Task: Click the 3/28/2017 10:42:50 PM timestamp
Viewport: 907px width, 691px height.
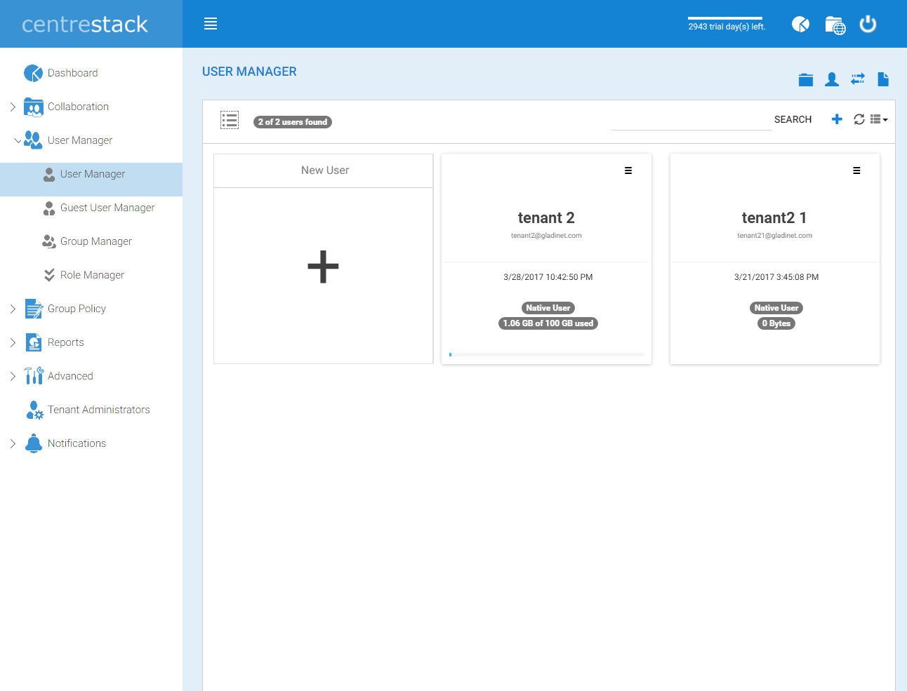Action: (548, 277)
